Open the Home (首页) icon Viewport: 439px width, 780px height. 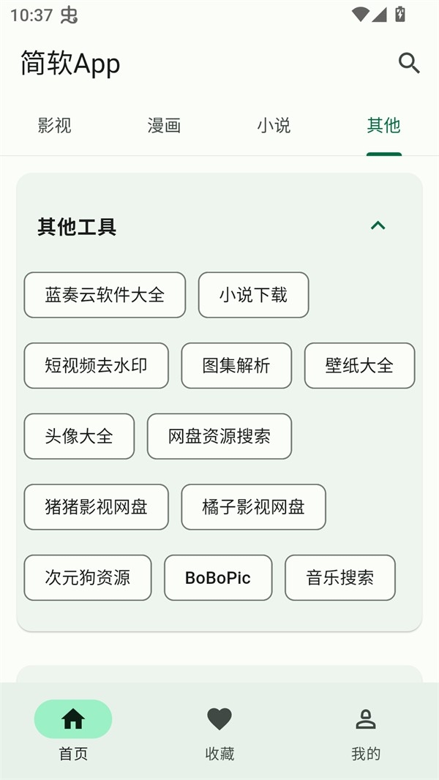pos(73,719)
